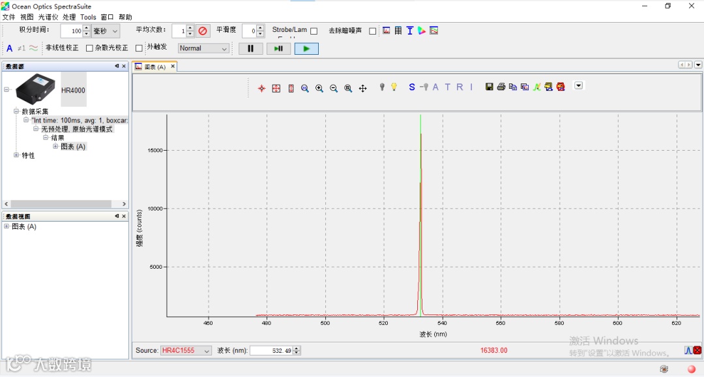Click the strip chart icon in the top toolbar
The width and height of the screenshot is (704, 377).
tap(433, 31)
